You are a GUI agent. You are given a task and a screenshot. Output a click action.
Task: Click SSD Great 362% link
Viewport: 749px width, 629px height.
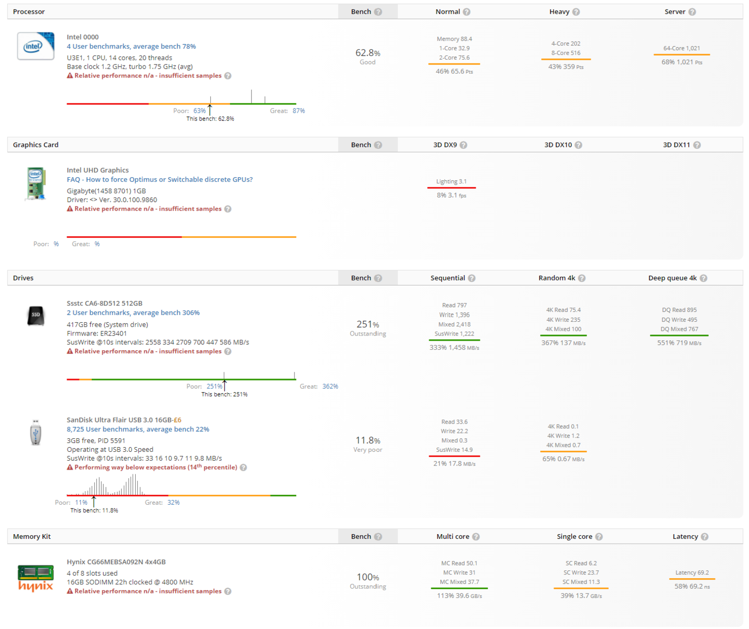click(x=330, y=387)
